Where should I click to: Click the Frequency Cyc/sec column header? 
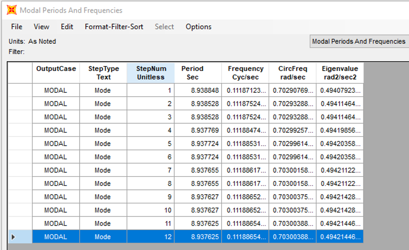click(x=245, y=73)
